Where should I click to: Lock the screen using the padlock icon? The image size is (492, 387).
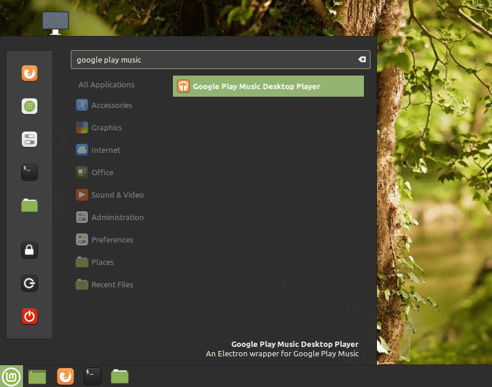click(29, 250)
